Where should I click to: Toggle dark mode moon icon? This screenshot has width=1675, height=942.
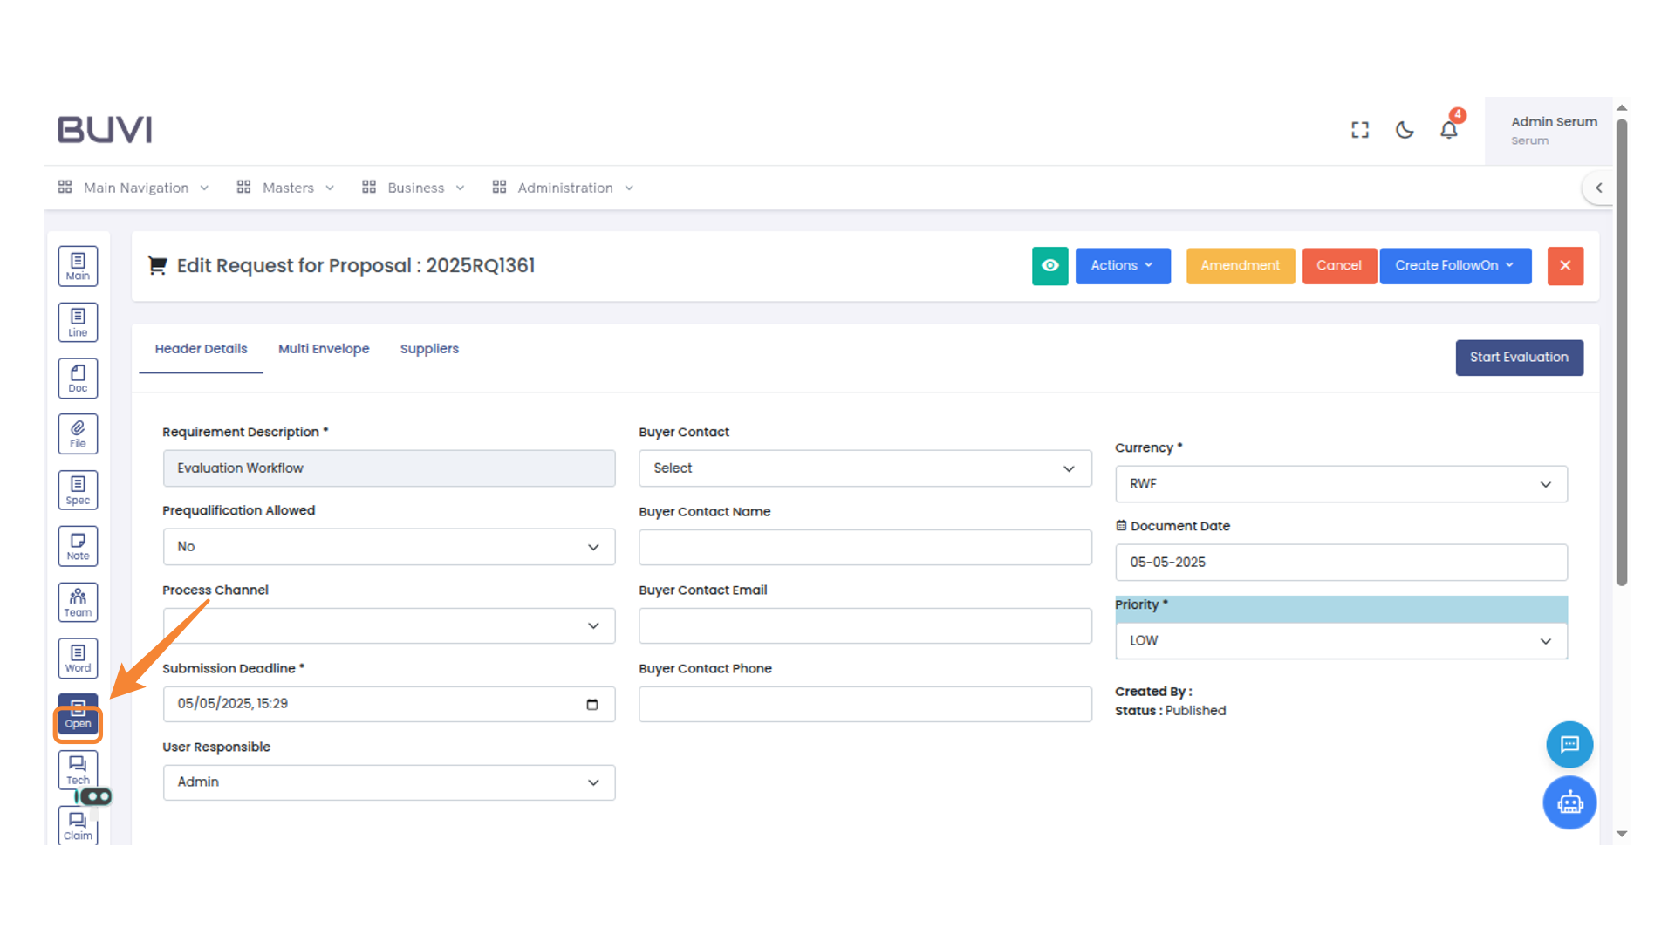[1405, 130]
